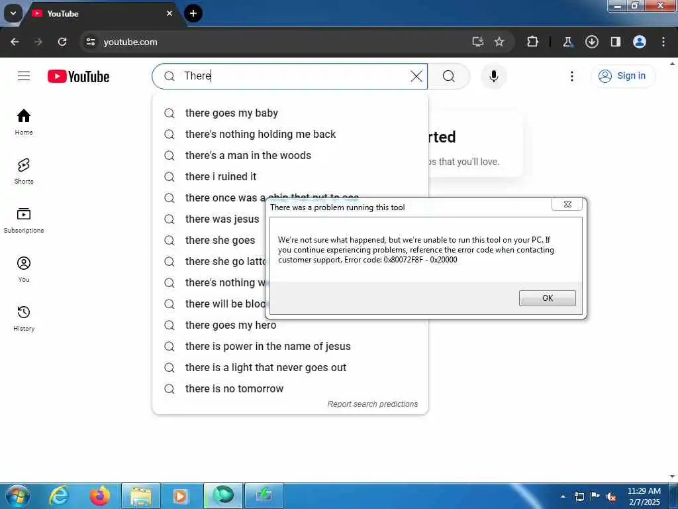This screenshot has width=678, height=509.
Task: Launch Internet Explorer from the taskbar
Action: (59, 496)
